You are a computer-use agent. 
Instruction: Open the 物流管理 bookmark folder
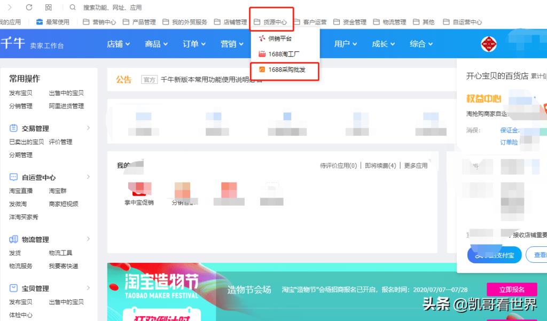coord(389,22)
